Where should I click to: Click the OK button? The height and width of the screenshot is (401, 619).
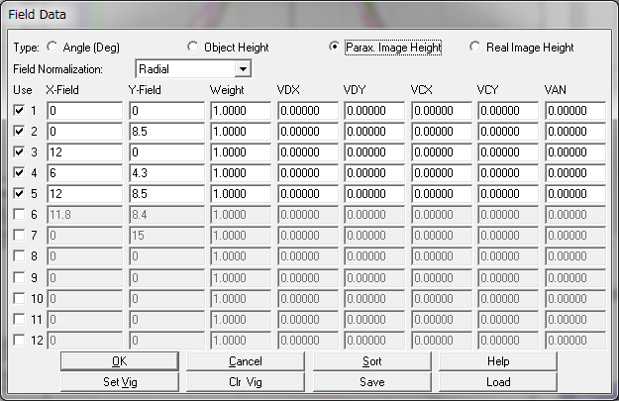pos(120,361)
